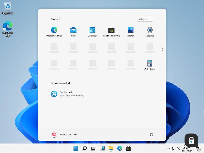
Task: Open Microsoft Edge on the taskbar
Action: (x=120, y=148)
